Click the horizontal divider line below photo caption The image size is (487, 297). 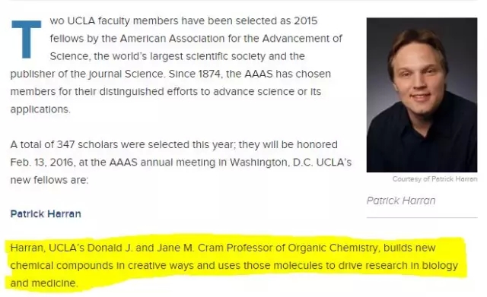point(422,218)
